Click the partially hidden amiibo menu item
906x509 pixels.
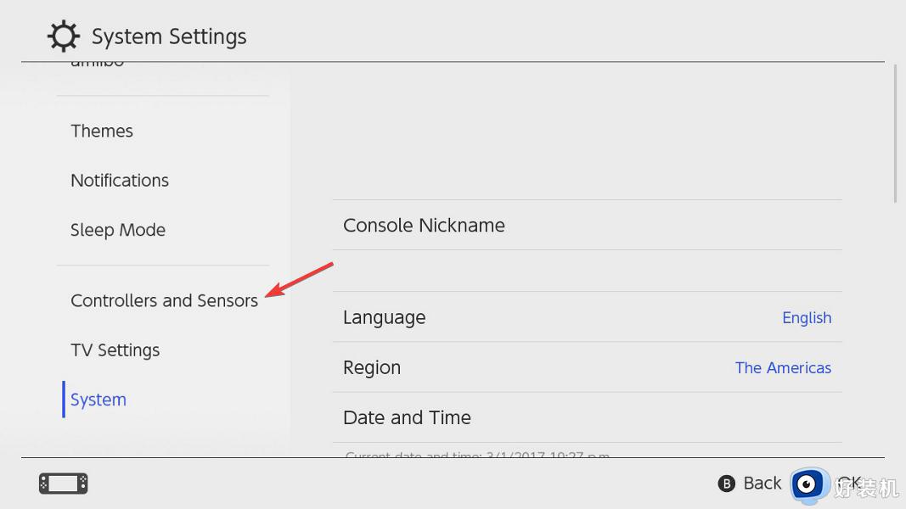pos(97,64)
